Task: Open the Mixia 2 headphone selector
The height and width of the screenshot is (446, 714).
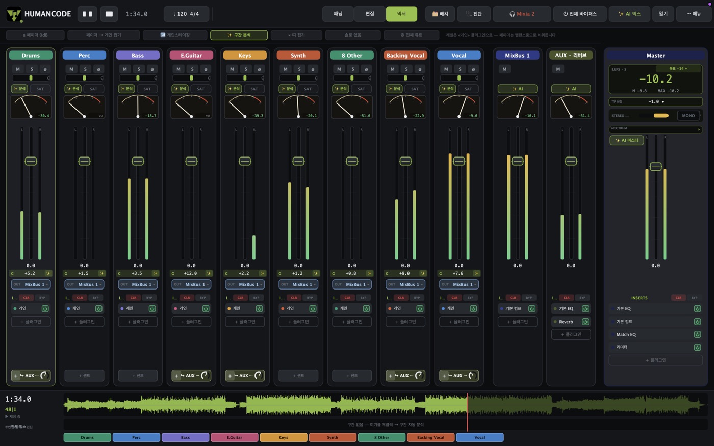Action: [522, 14]
